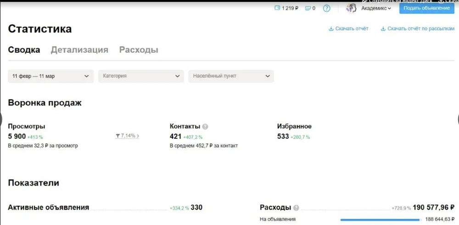Click the +413 % views growth label

(x=35, y=137)
